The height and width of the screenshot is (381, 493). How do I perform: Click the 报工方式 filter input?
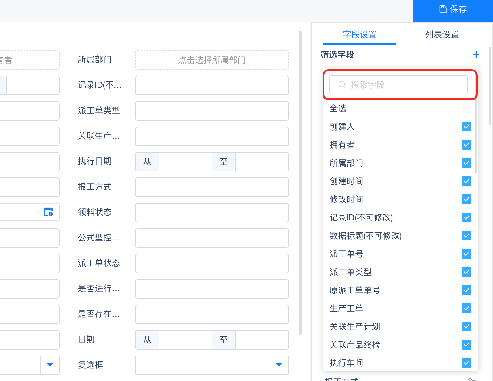coord(212,187)
